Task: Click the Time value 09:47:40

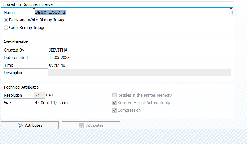Action: tap(57, 65)
